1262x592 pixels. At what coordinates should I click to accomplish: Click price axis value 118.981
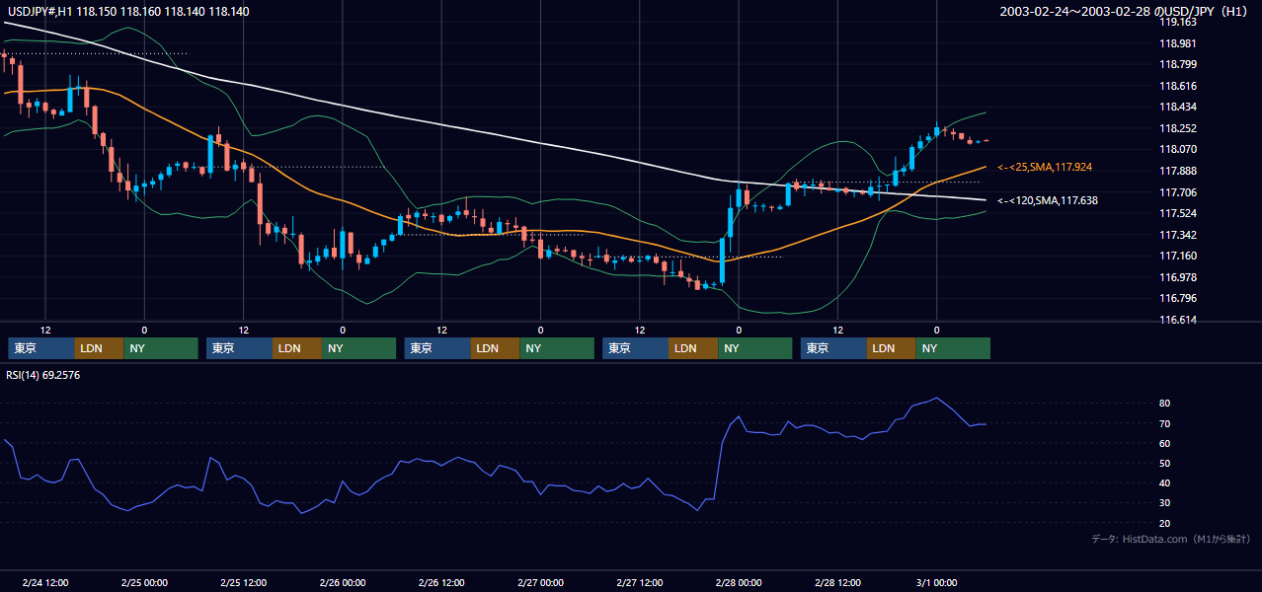coord(1177,43)
